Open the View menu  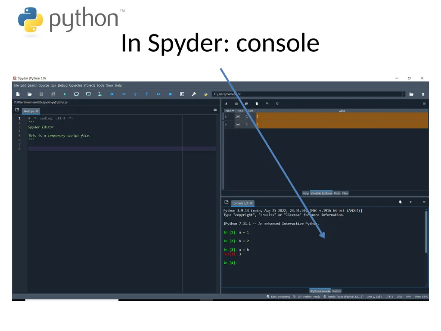[x=109, y=86]
